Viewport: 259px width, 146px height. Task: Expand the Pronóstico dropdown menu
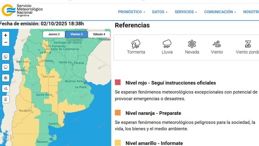(x=132, y=12)
